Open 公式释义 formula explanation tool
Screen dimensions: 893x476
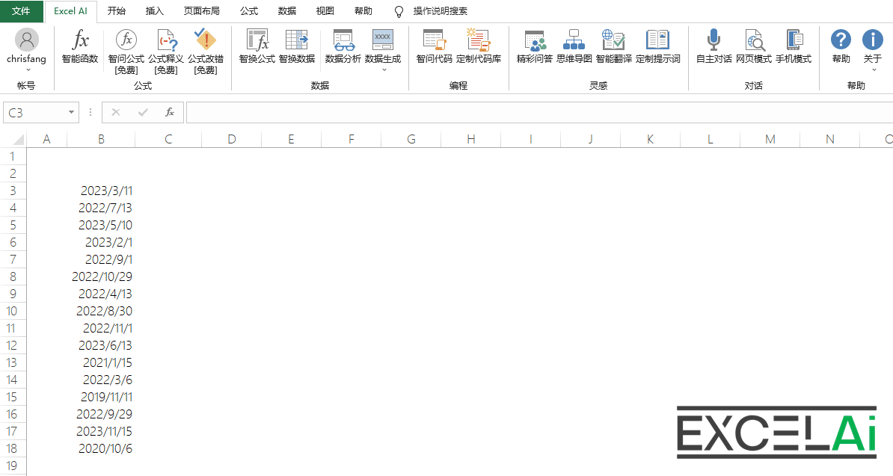(x=166, y=52)
